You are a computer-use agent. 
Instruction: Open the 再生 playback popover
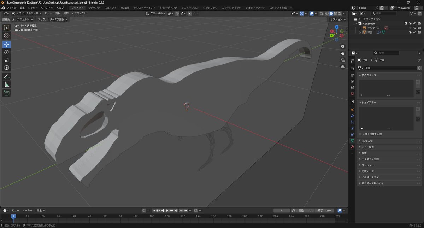point(40,211)
